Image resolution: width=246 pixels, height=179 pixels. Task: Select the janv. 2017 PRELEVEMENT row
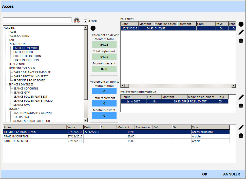(175, 101)
